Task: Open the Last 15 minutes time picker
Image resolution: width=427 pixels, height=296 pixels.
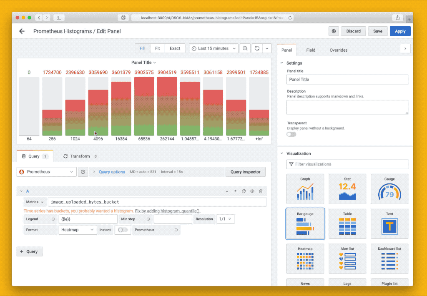Action: (213, 48)
